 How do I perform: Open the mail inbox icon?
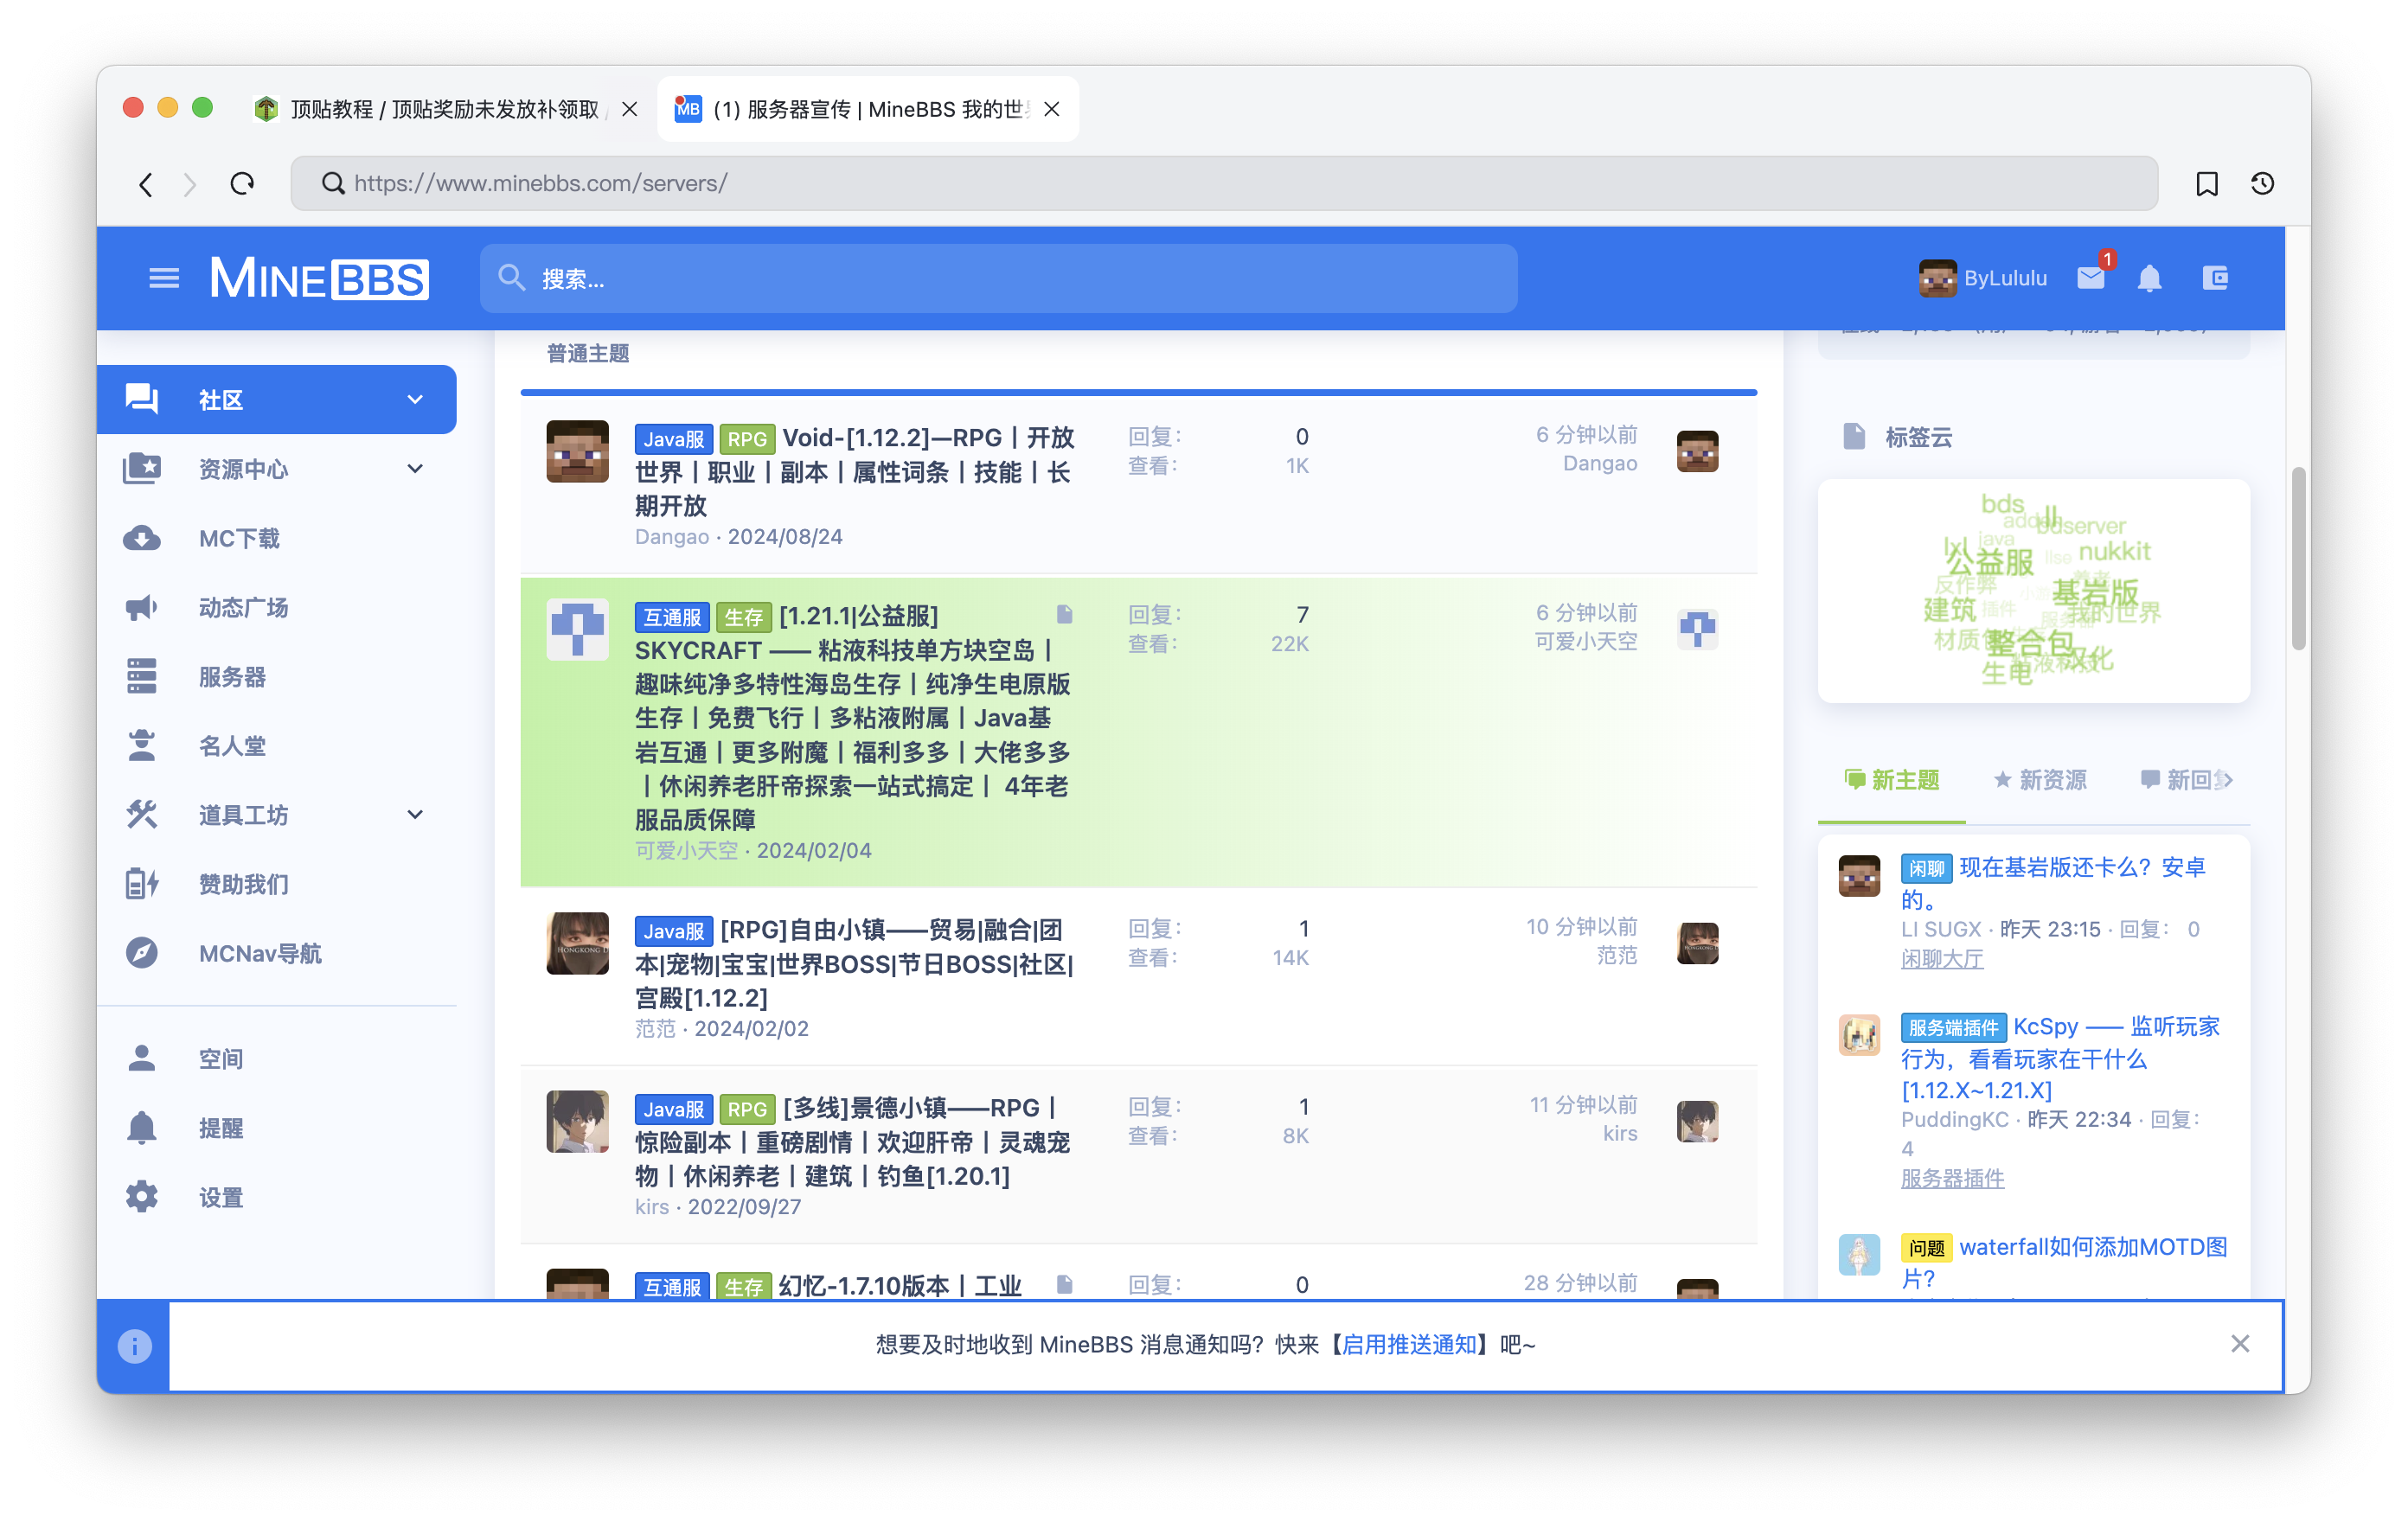pyautogui.click(x=2091, y=278)
